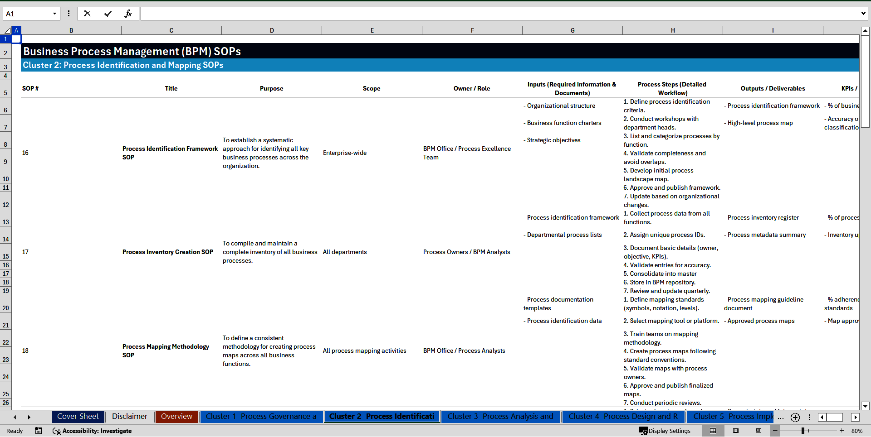Open the Cover Sheet tab

pos(78,417)
